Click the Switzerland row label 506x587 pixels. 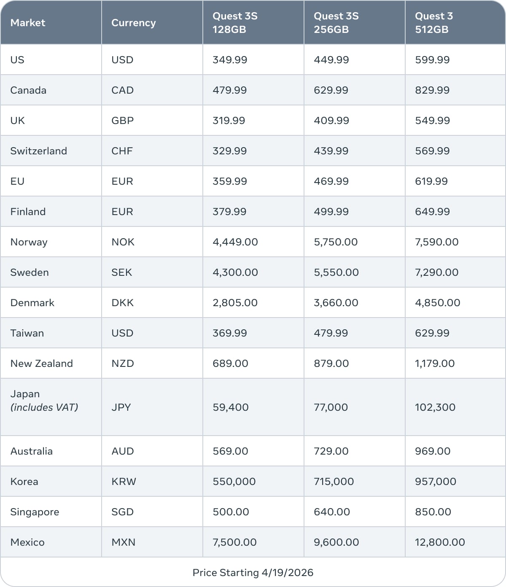click(x=38, y=151)
